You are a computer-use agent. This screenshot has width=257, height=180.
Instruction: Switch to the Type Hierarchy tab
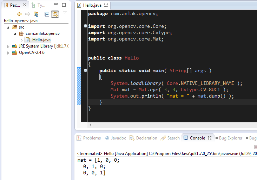(38, 5)
